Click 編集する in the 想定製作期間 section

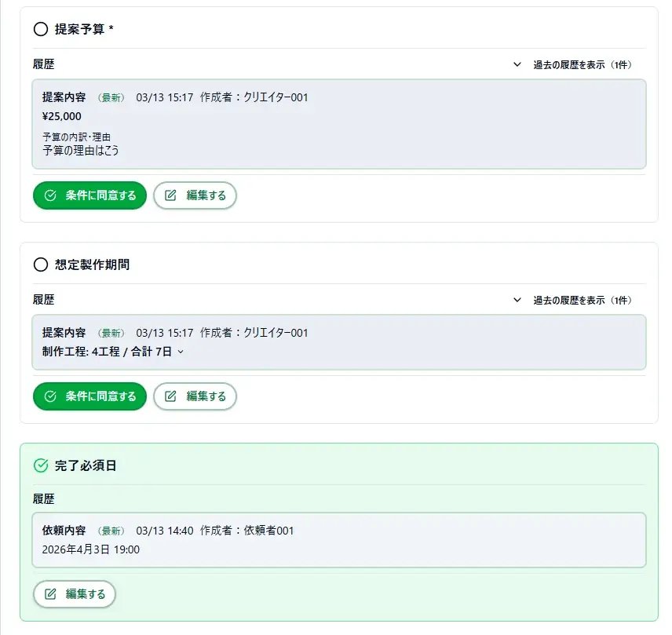[x=206, y=396]
